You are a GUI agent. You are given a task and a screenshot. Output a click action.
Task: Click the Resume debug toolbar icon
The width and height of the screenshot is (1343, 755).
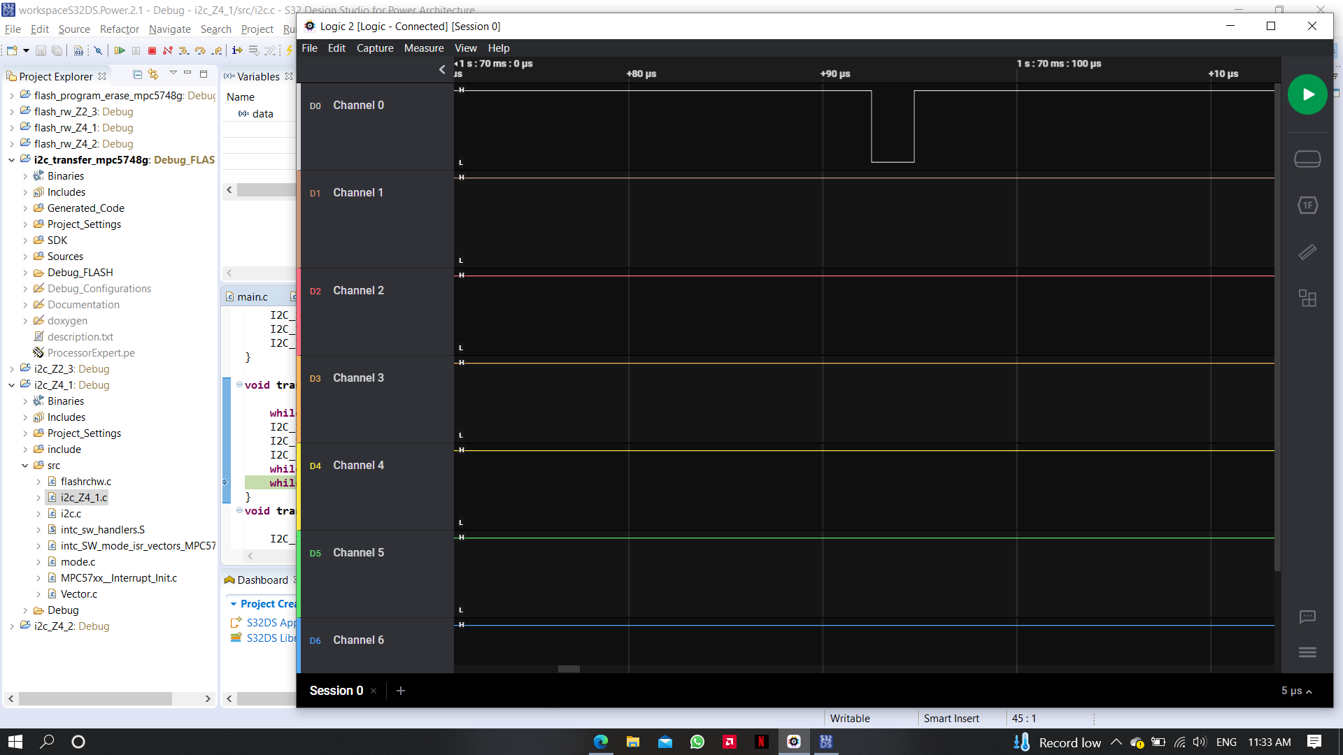coord(120,51)
